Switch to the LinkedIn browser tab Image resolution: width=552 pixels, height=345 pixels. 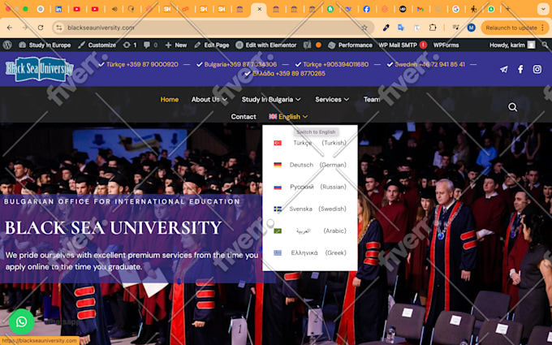[58, 9]
